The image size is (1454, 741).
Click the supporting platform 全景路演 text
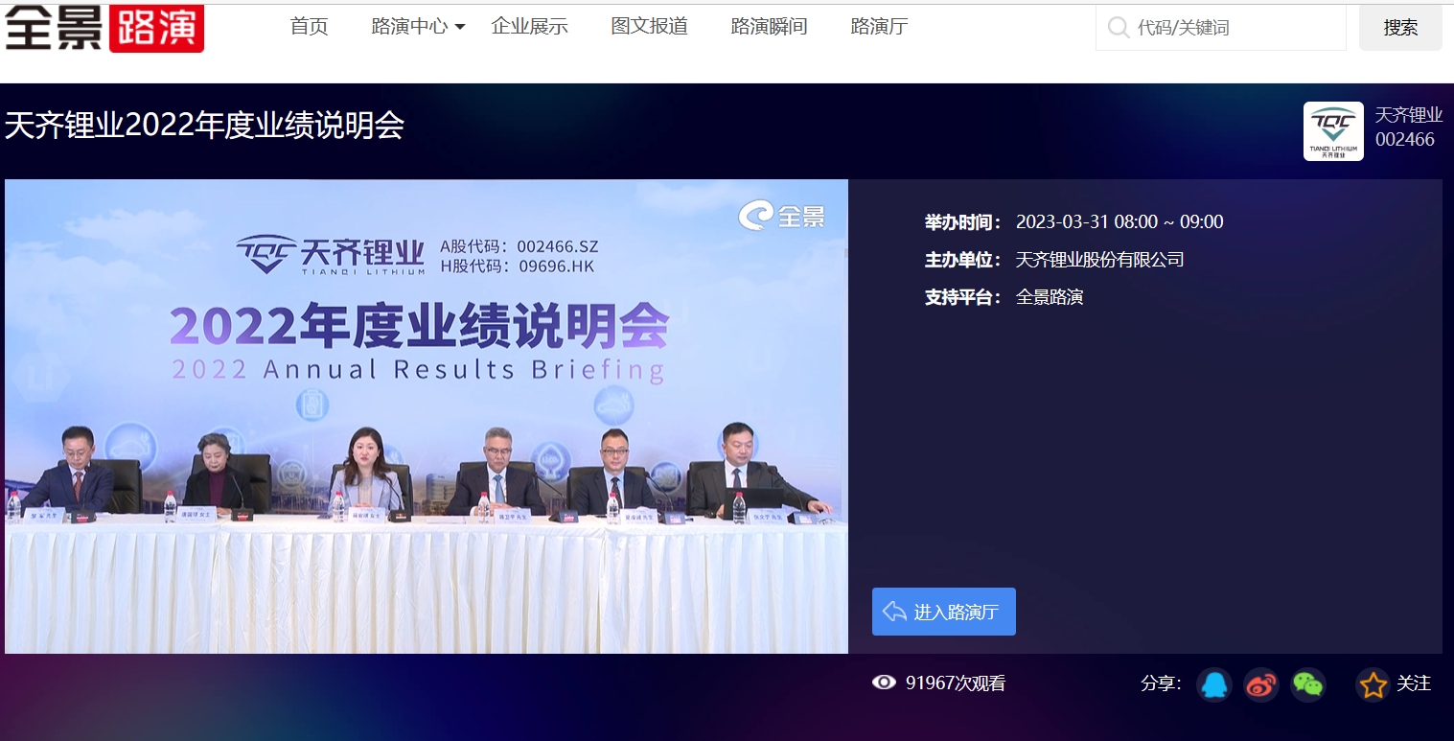coord(1050,297)
